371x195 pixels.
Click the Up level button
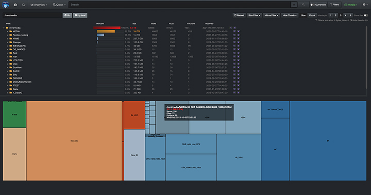(x=80, y=15)
